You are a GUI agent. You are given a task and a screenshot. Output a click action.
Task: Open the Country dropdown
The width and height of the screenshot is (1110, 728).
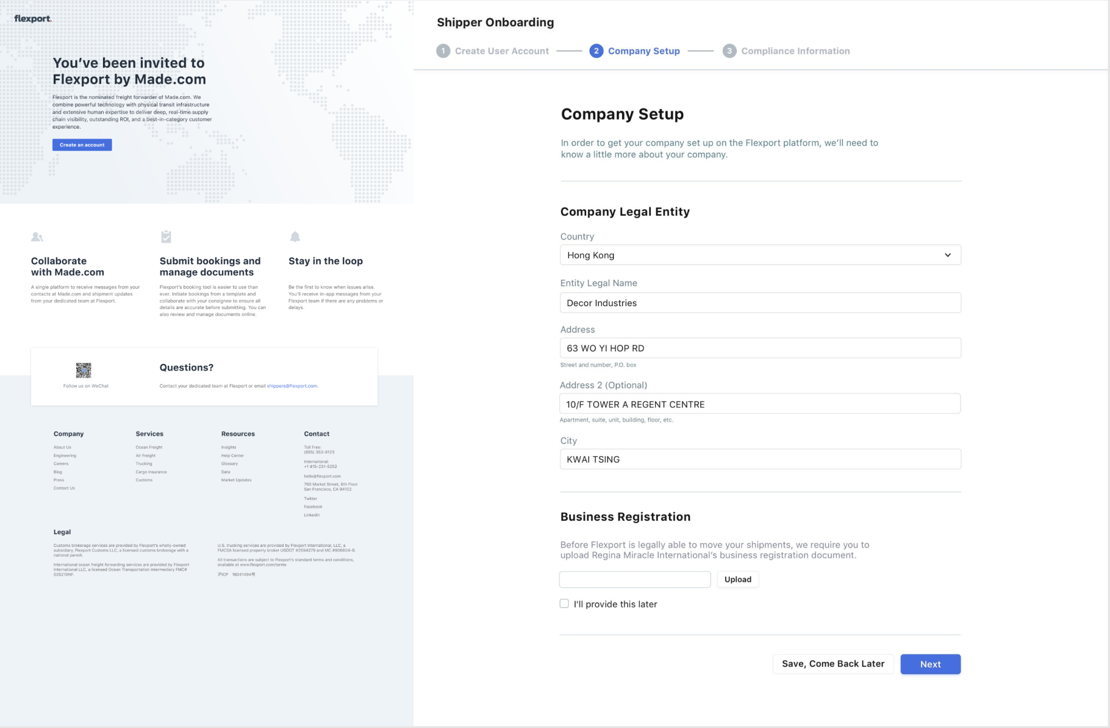761,255
